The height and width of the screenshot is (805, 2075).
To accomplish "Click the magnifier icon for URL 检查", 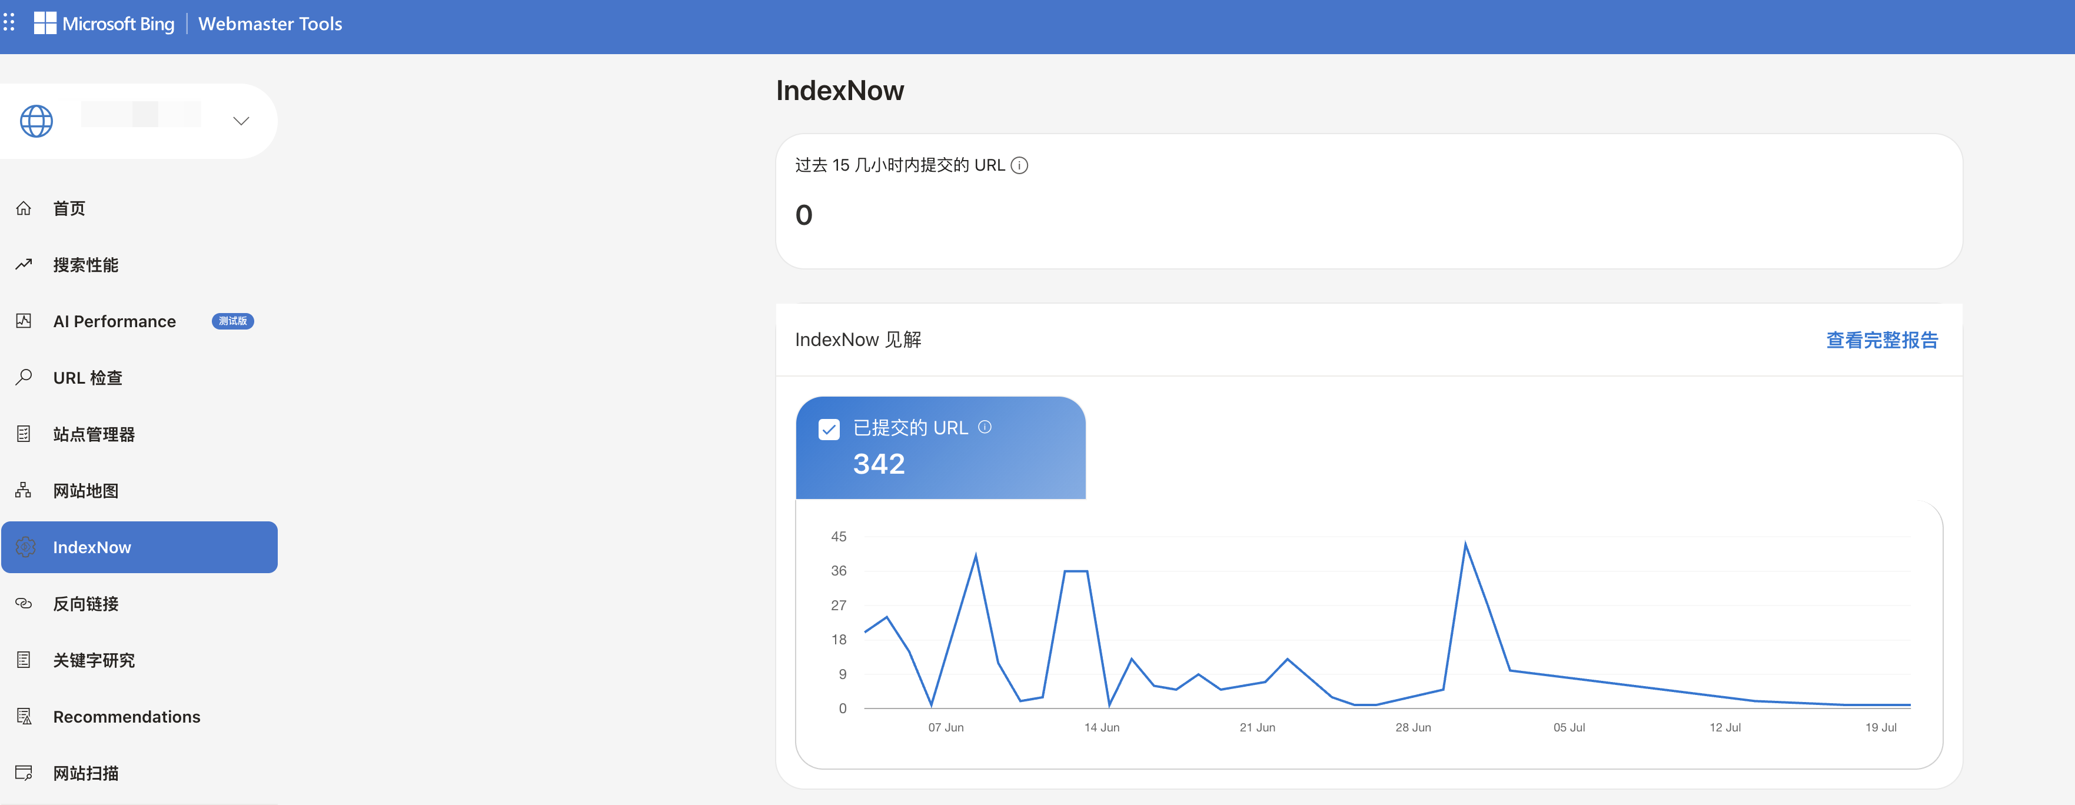I will (24, 377).
